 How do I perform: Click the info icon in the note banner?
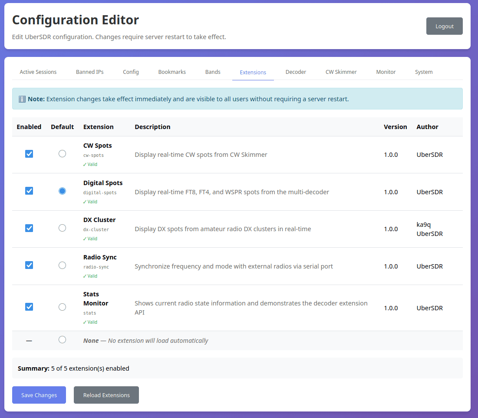(22, 99)
